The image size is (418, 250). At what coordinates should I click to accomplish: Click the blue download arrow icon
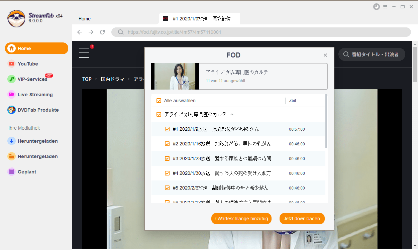11,141
